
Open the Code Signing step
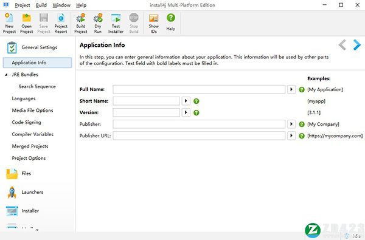click(26, 122)
